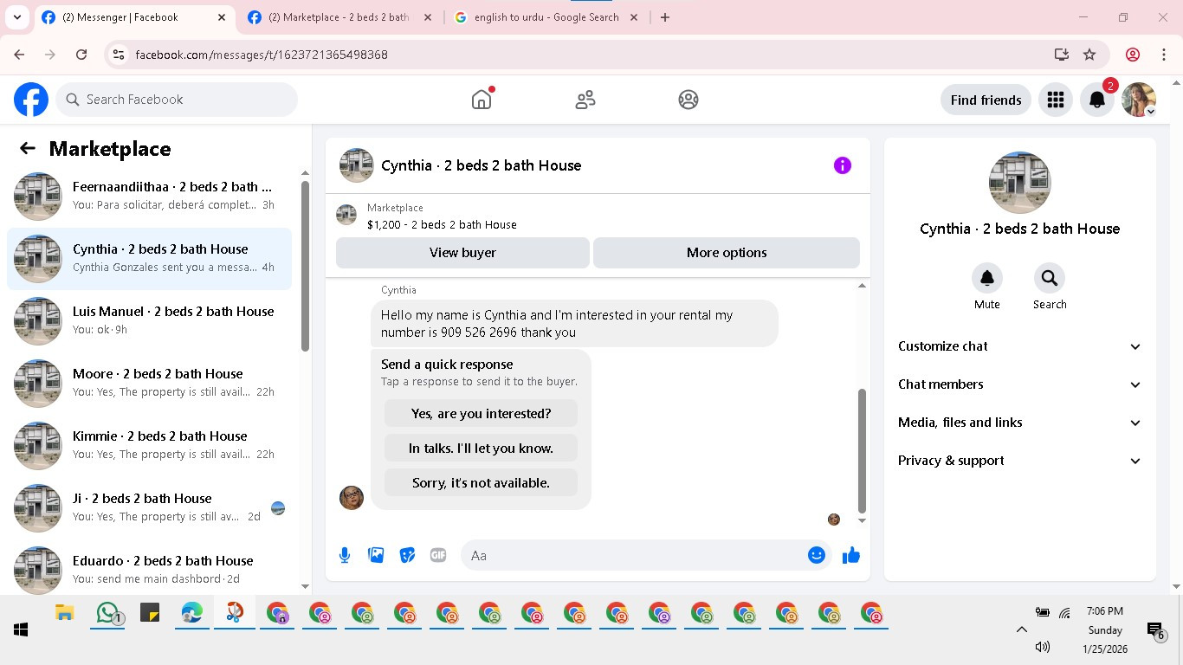This screenshot has width=1183, height=665.
Task: Open WhatsApp from the taskbar
Action: pos(107,613)
